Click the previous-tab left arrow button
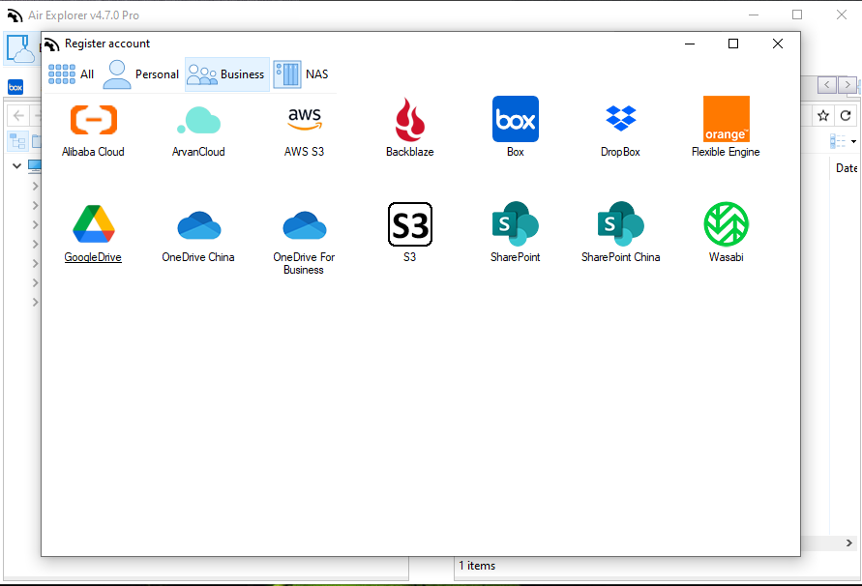Viewport: 862px width, 586px height. pyautogui.click(x=827, y=85)
